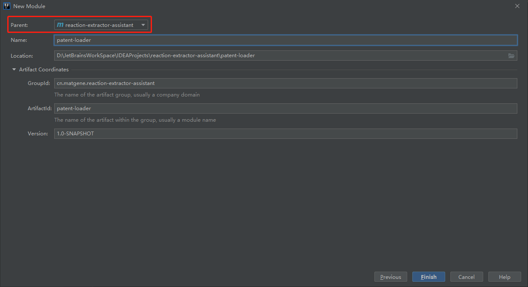This screenshot has height=287, width=528.
Task: Click the GroupId hint about company domain
Action: [x=127, y=95]
